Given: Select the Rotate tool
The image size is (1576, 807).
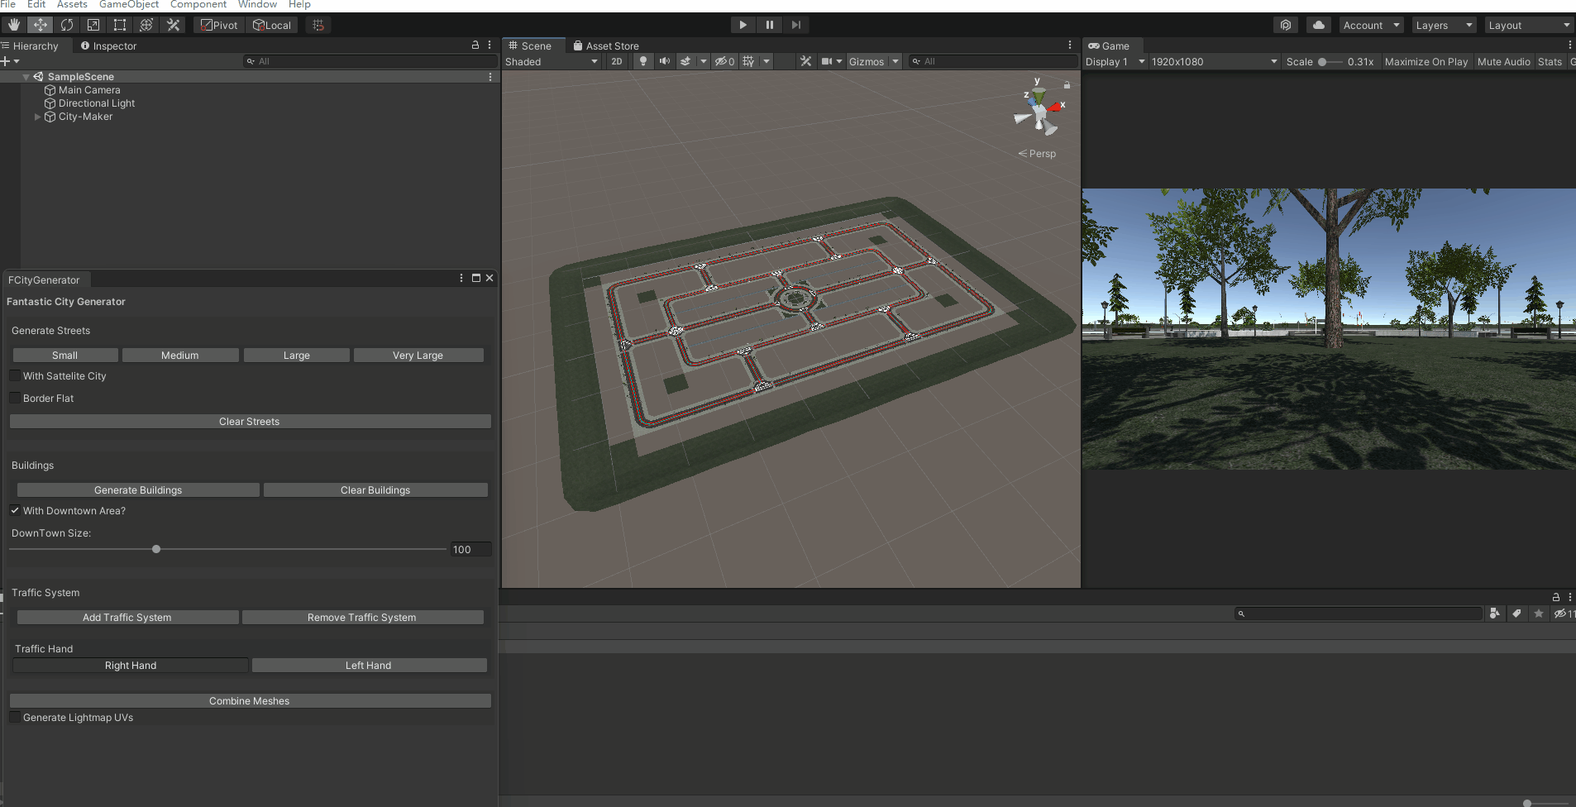Looking at the screenshot, I should pos(67,25).
